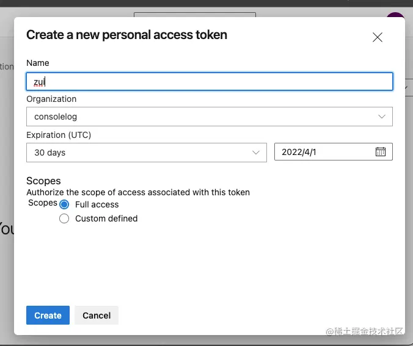
Task: Open the 30 days expiration combo box
Action: click(x=141, y=153)
